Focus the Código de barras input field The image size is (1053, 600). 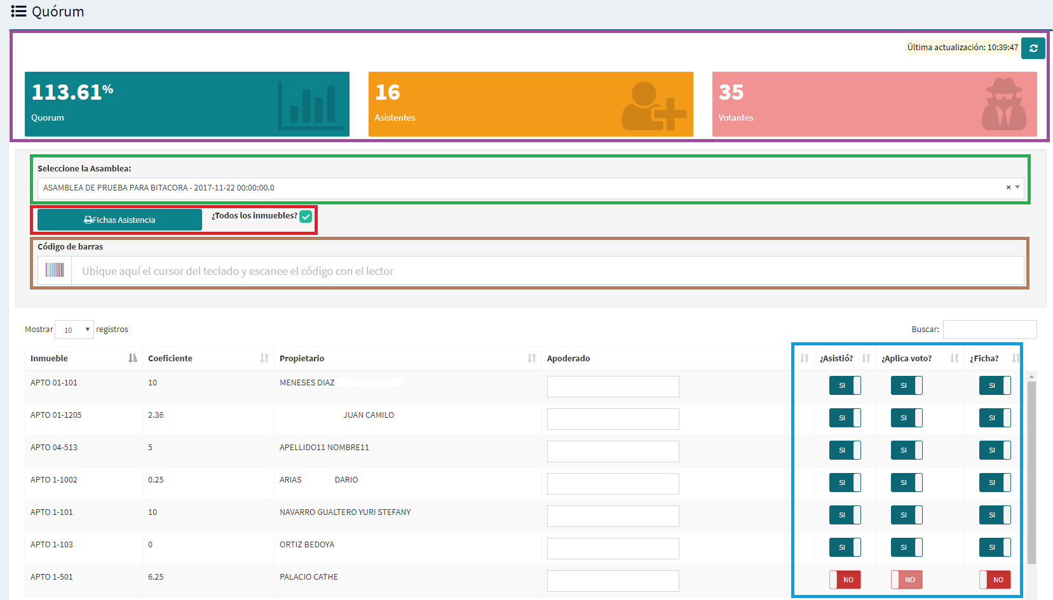(x=548, y=271)
